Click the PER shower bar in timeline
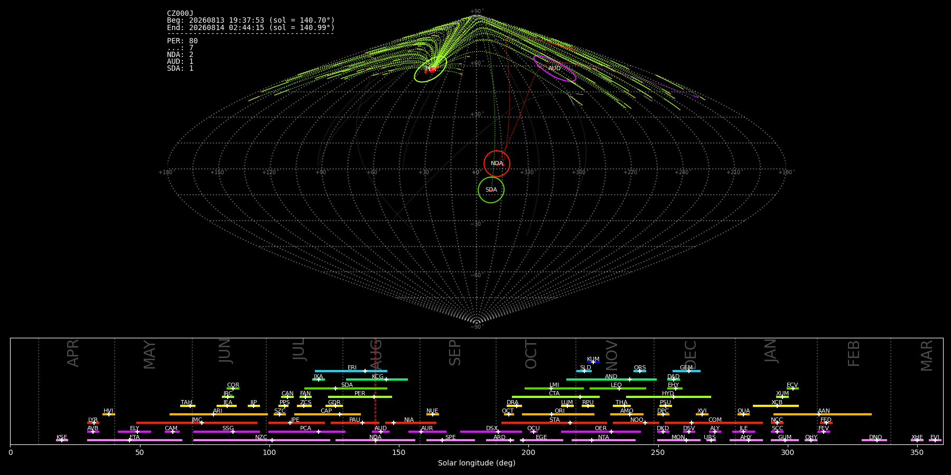The width and height of the screenshot is (951, 475). pos(360,397)
